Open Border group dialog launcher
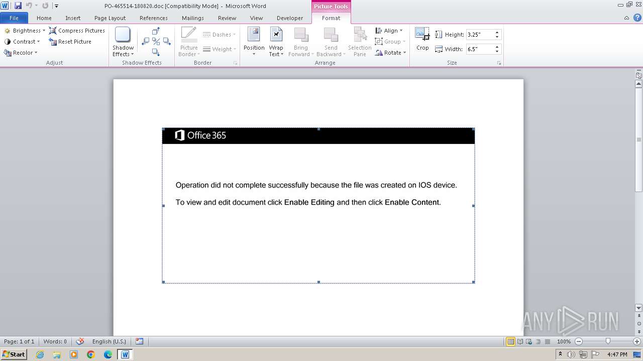 [x=235, y=63]
